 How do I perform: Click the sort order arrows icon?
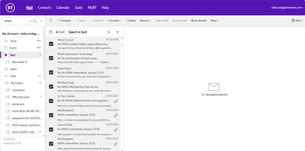tap(109, 32)
